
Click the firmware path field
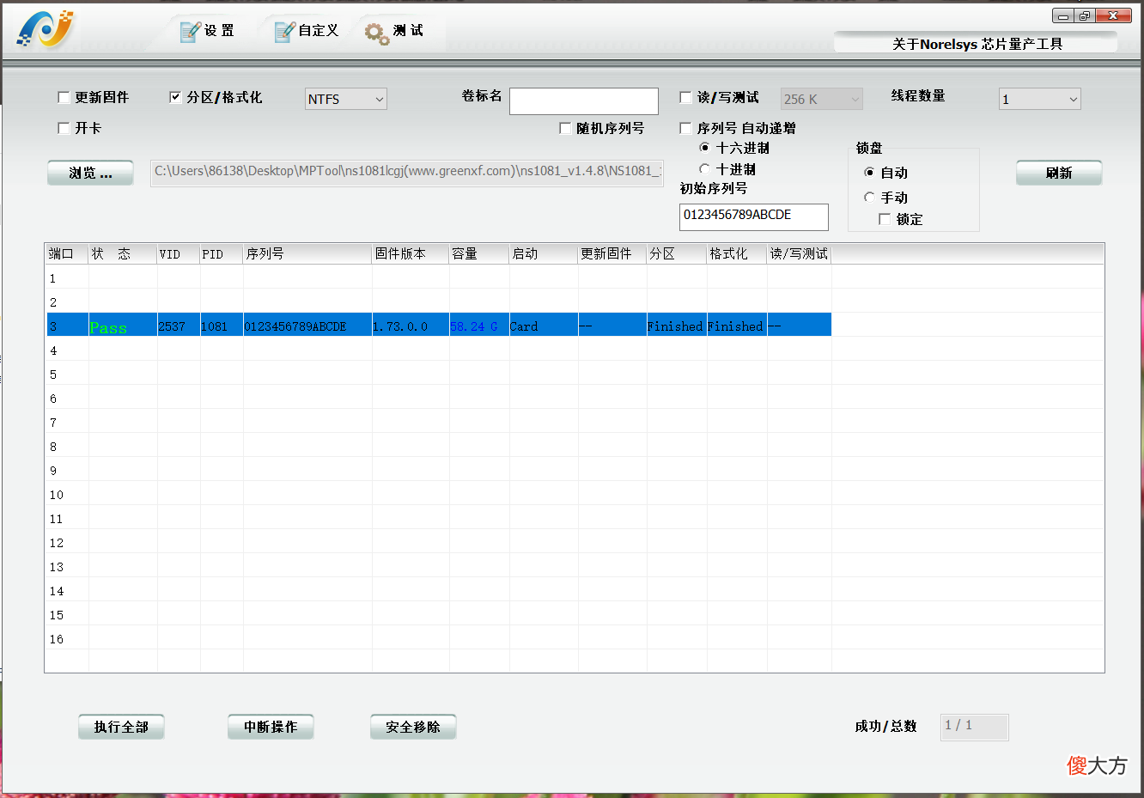[407, 173]
